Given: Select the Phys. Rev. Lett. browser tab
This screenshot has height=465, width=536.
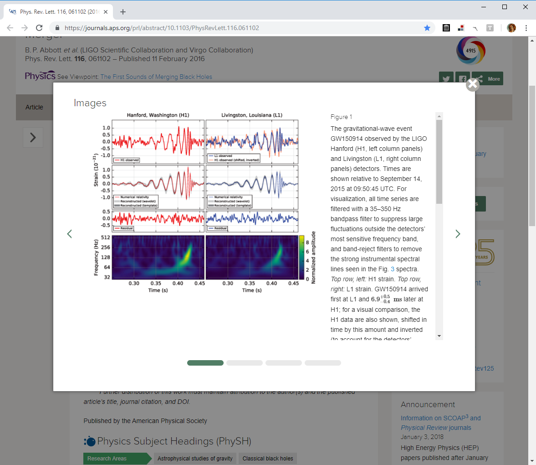Looking at the screenshot, I should pyautogui.click(x=57, y=12).
